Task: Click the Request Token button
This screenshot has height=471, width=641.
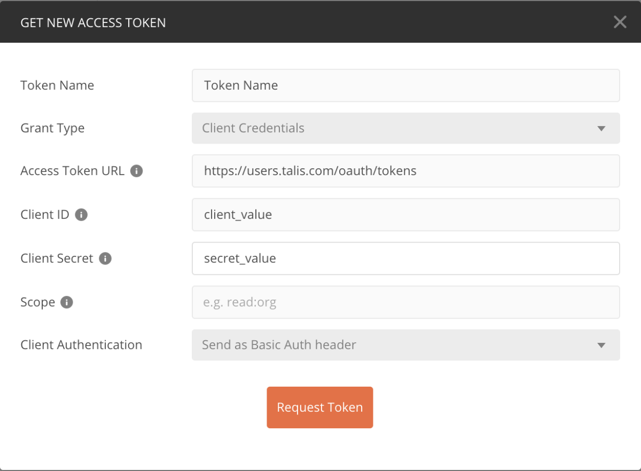Action: (x=320, y=407)
